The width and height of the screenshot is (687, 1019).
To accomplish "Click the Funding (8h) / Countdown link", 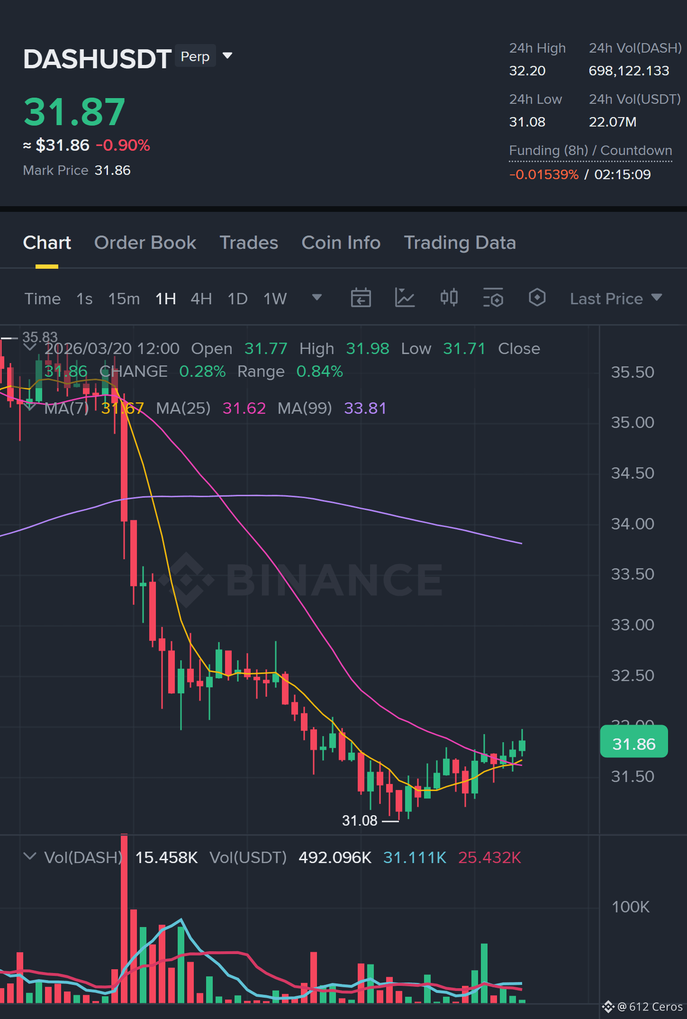I will click(590, 151).
